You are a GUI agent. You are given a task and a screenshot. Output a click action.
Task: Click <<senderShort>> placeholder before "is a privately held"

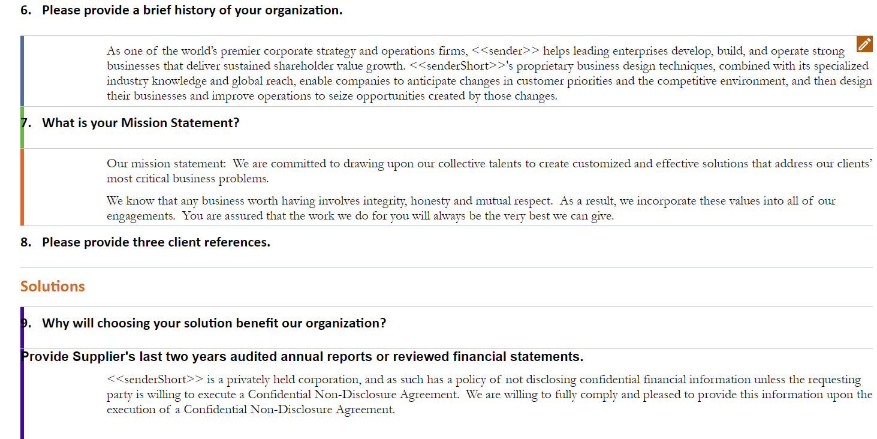155,380
